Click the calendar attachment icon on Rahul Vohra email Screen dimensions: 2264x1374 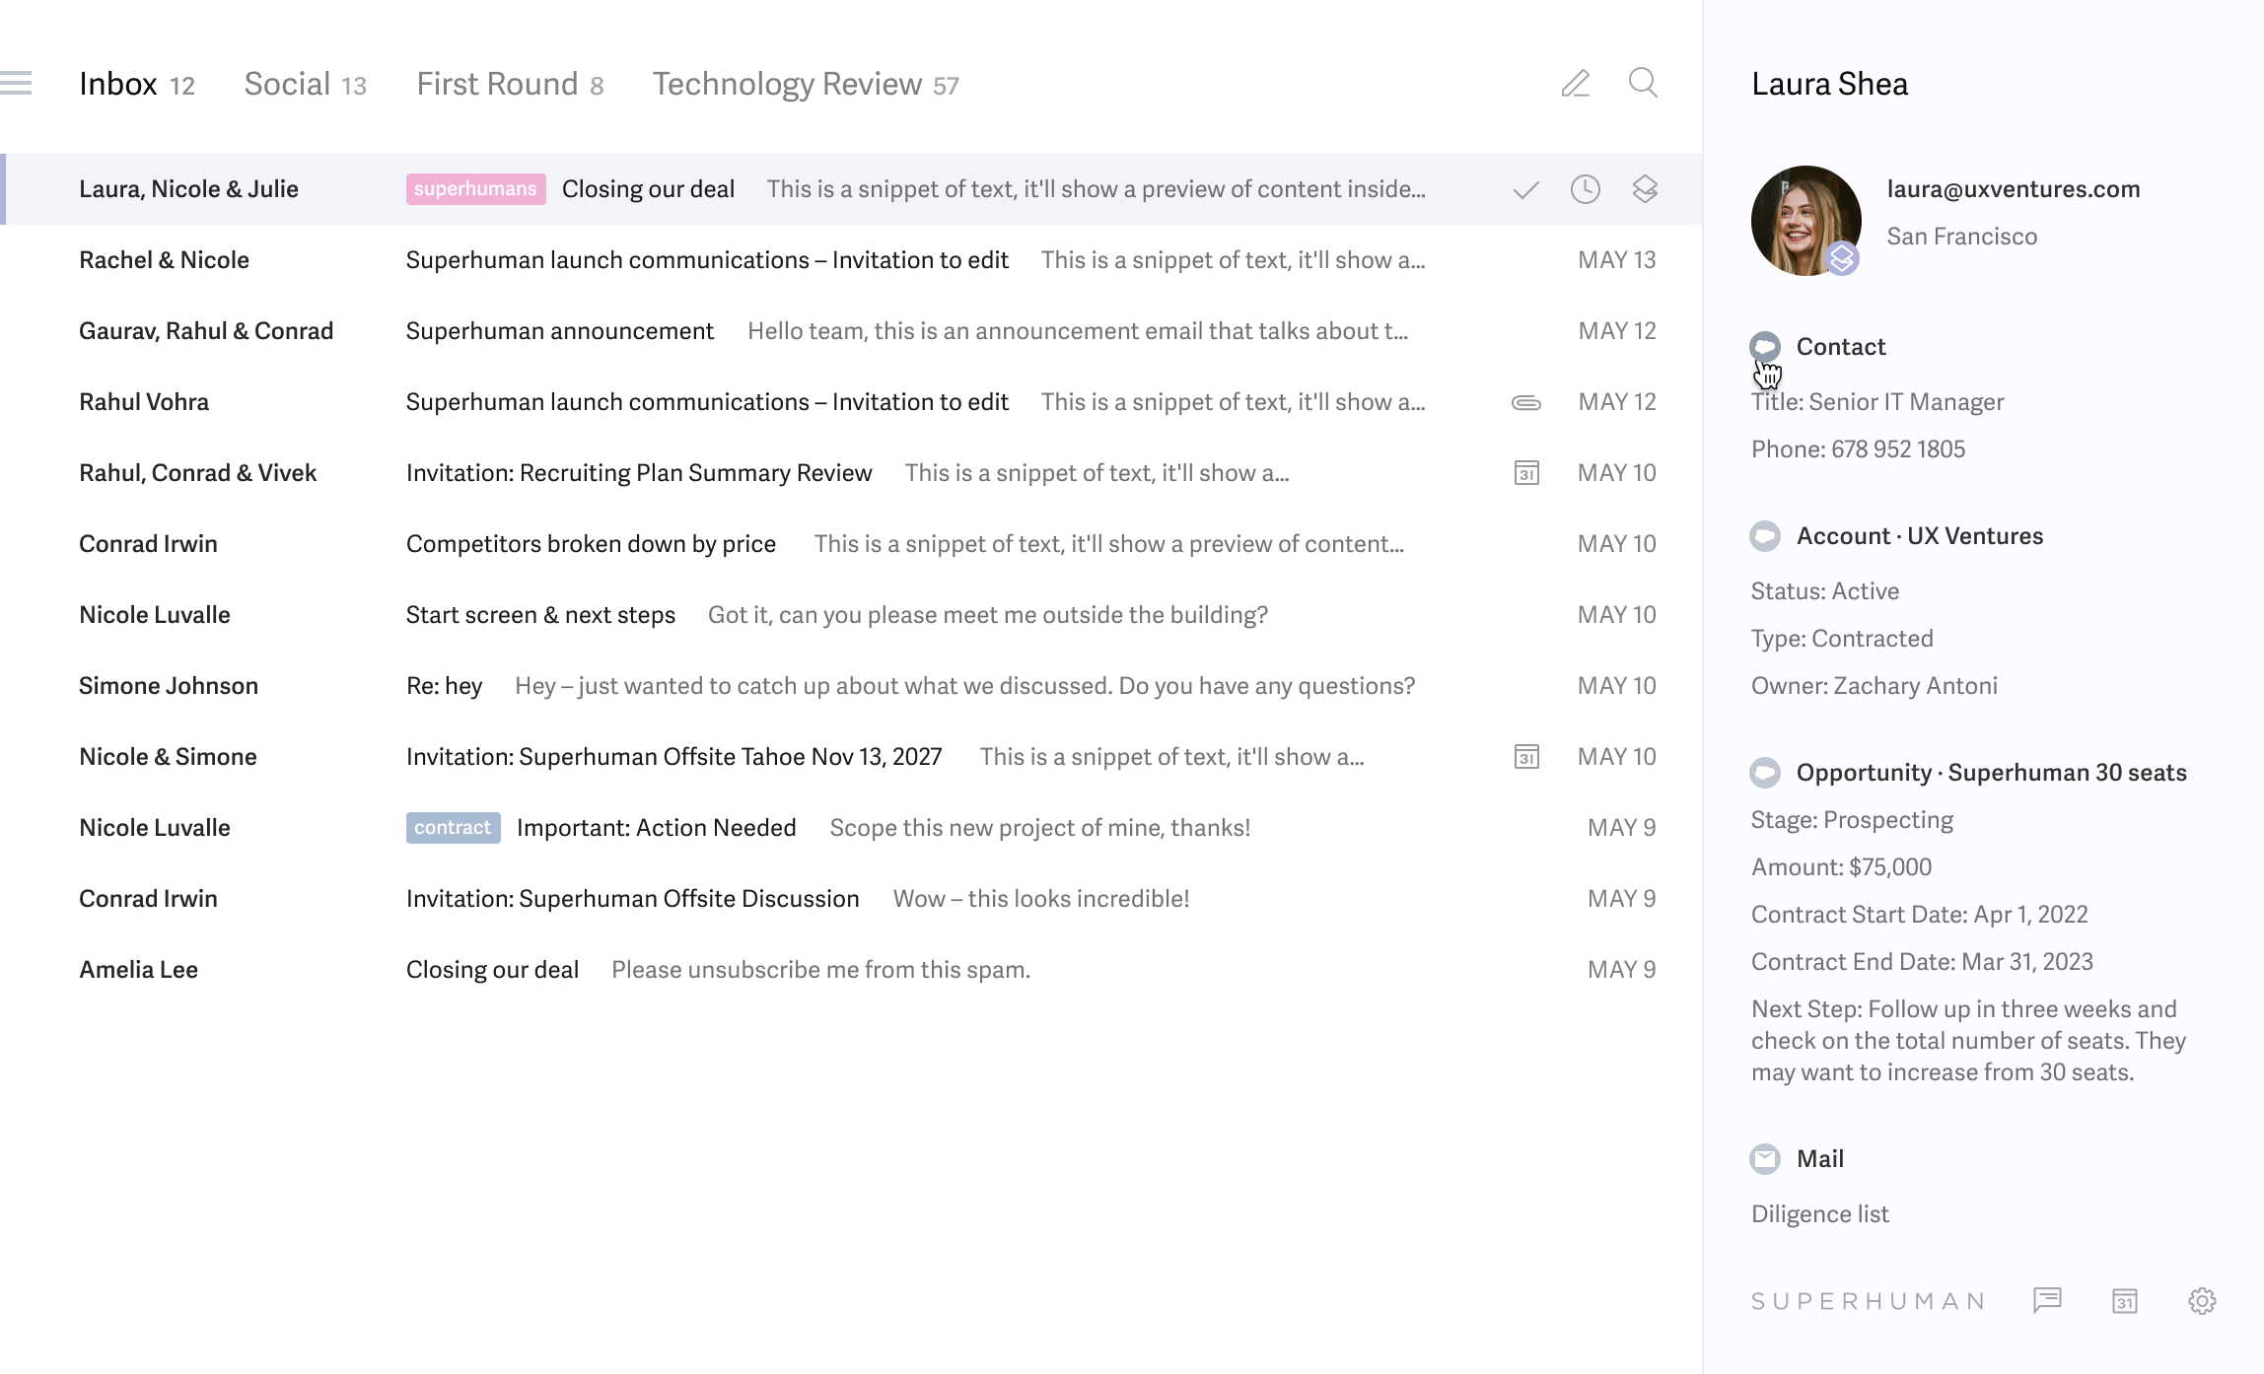tap(1525, 401)
